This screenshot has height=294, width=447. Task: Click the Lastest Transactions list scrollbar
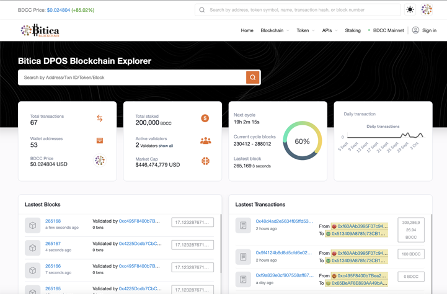432,254
